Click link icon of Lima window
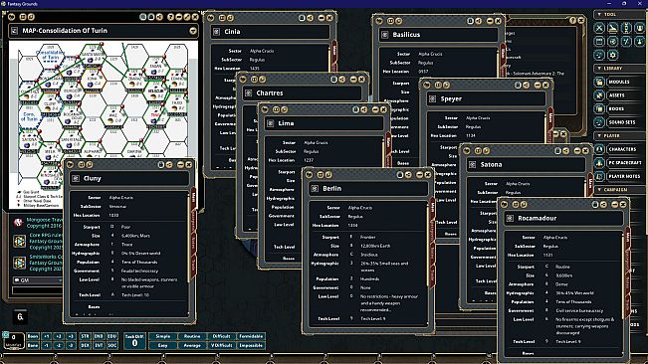 click(x=271, y=123)
